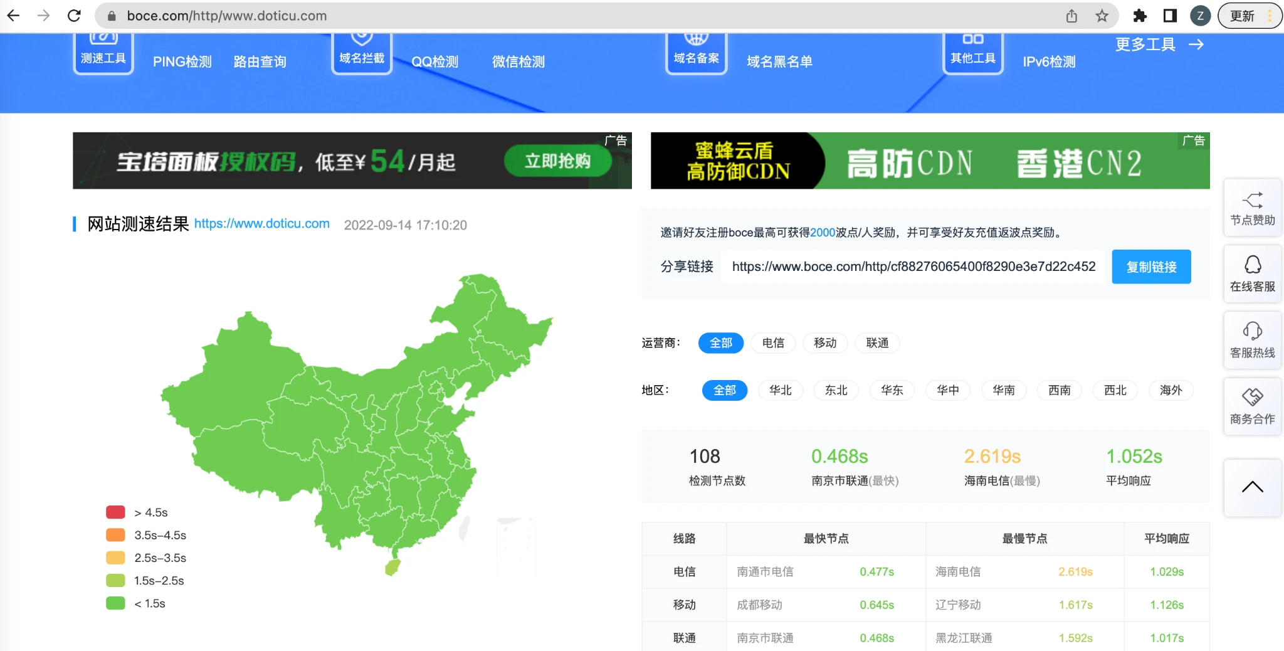Open browser extensions puzzle icon
The image size is (1284, 651).
(1140, 16)
